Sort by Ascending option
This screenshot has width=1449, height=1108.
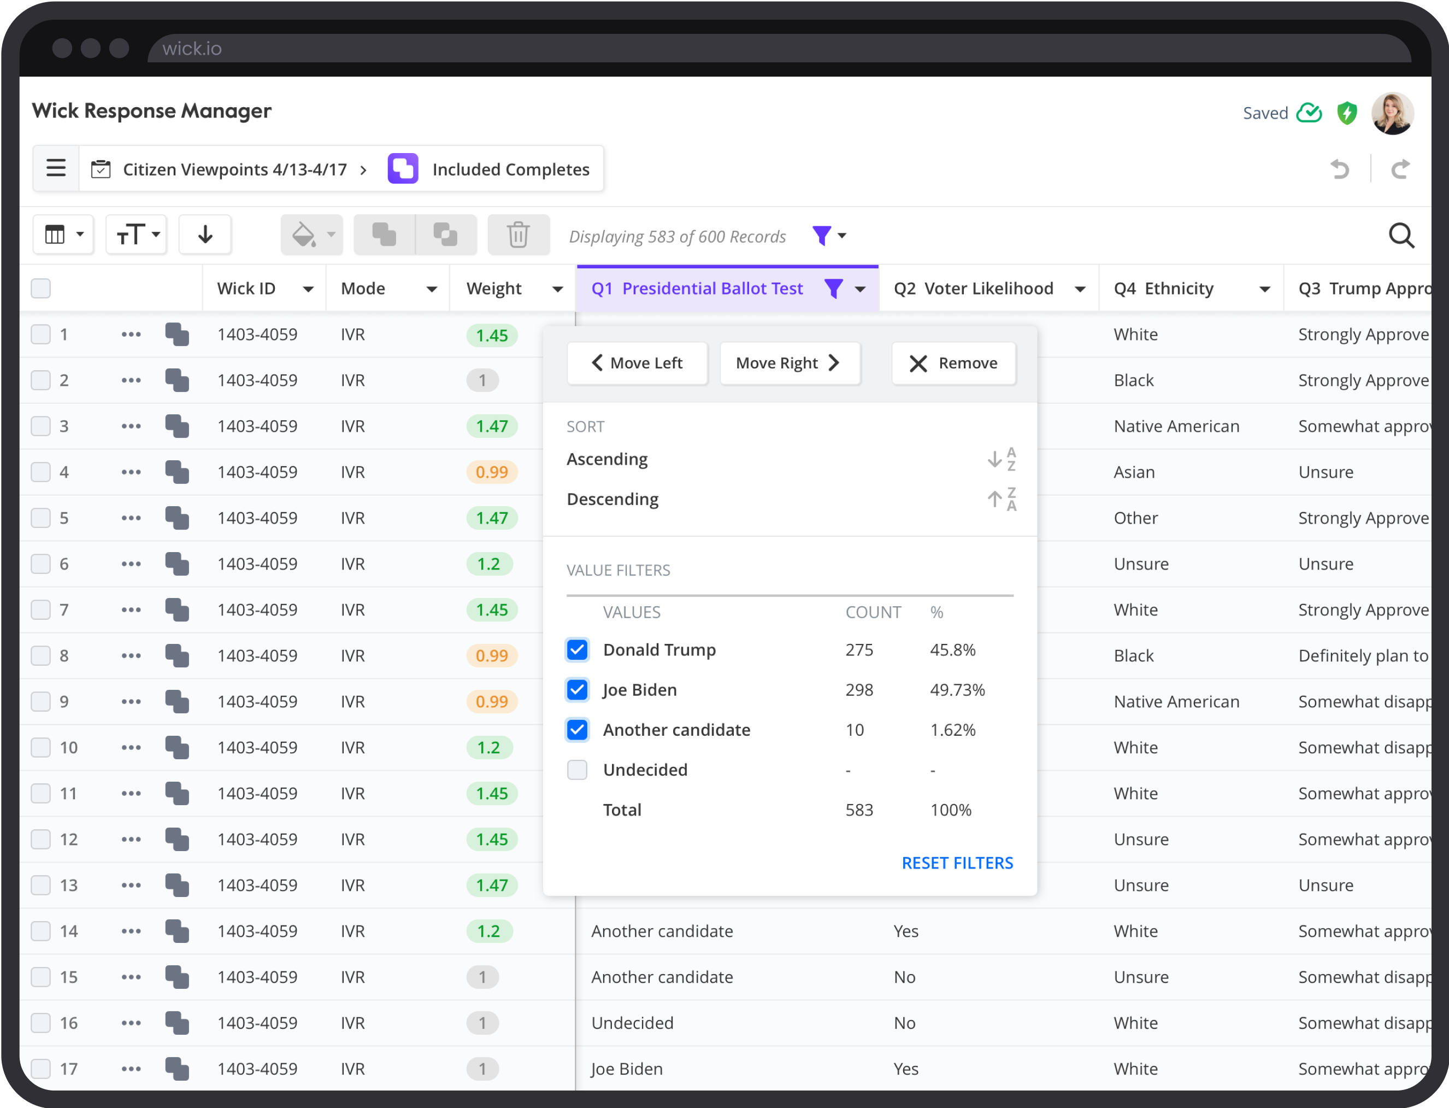607,459
